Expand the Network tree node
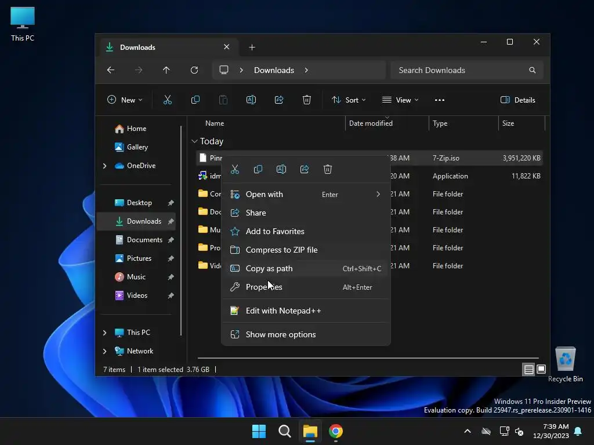Viewport: 594px width, 445px height. (x=105, y=351)
